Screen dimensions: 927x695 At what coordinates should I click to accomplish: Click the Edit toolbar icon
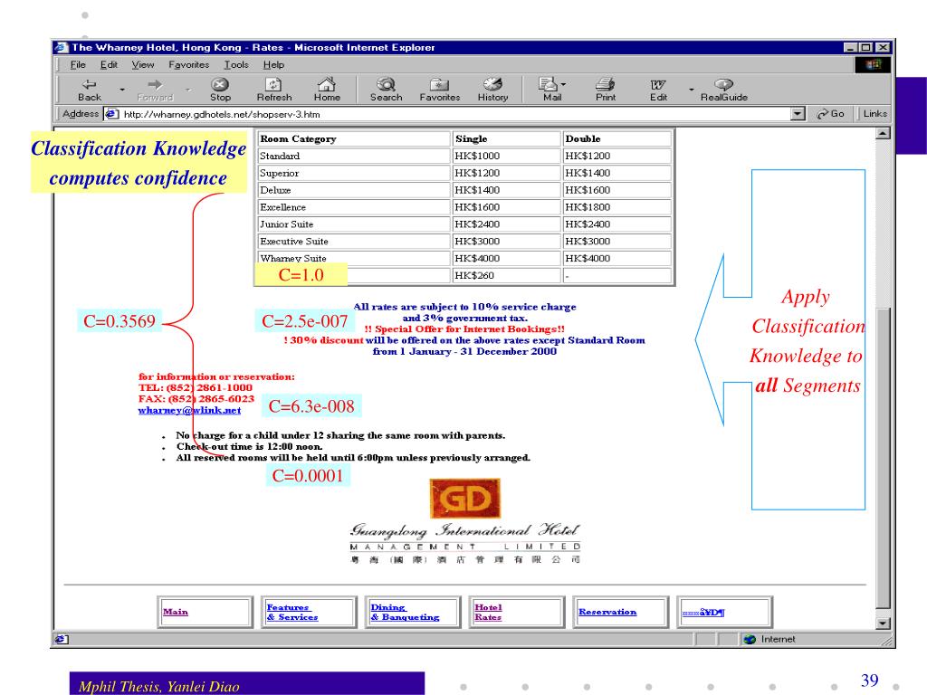click(x=658, y=84)
